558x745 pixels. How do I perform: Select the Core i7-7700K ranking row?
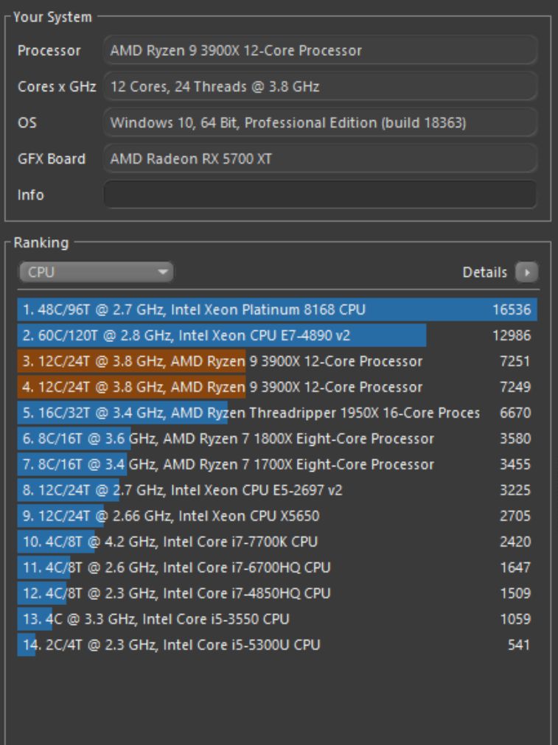click(x=278, y=542)
